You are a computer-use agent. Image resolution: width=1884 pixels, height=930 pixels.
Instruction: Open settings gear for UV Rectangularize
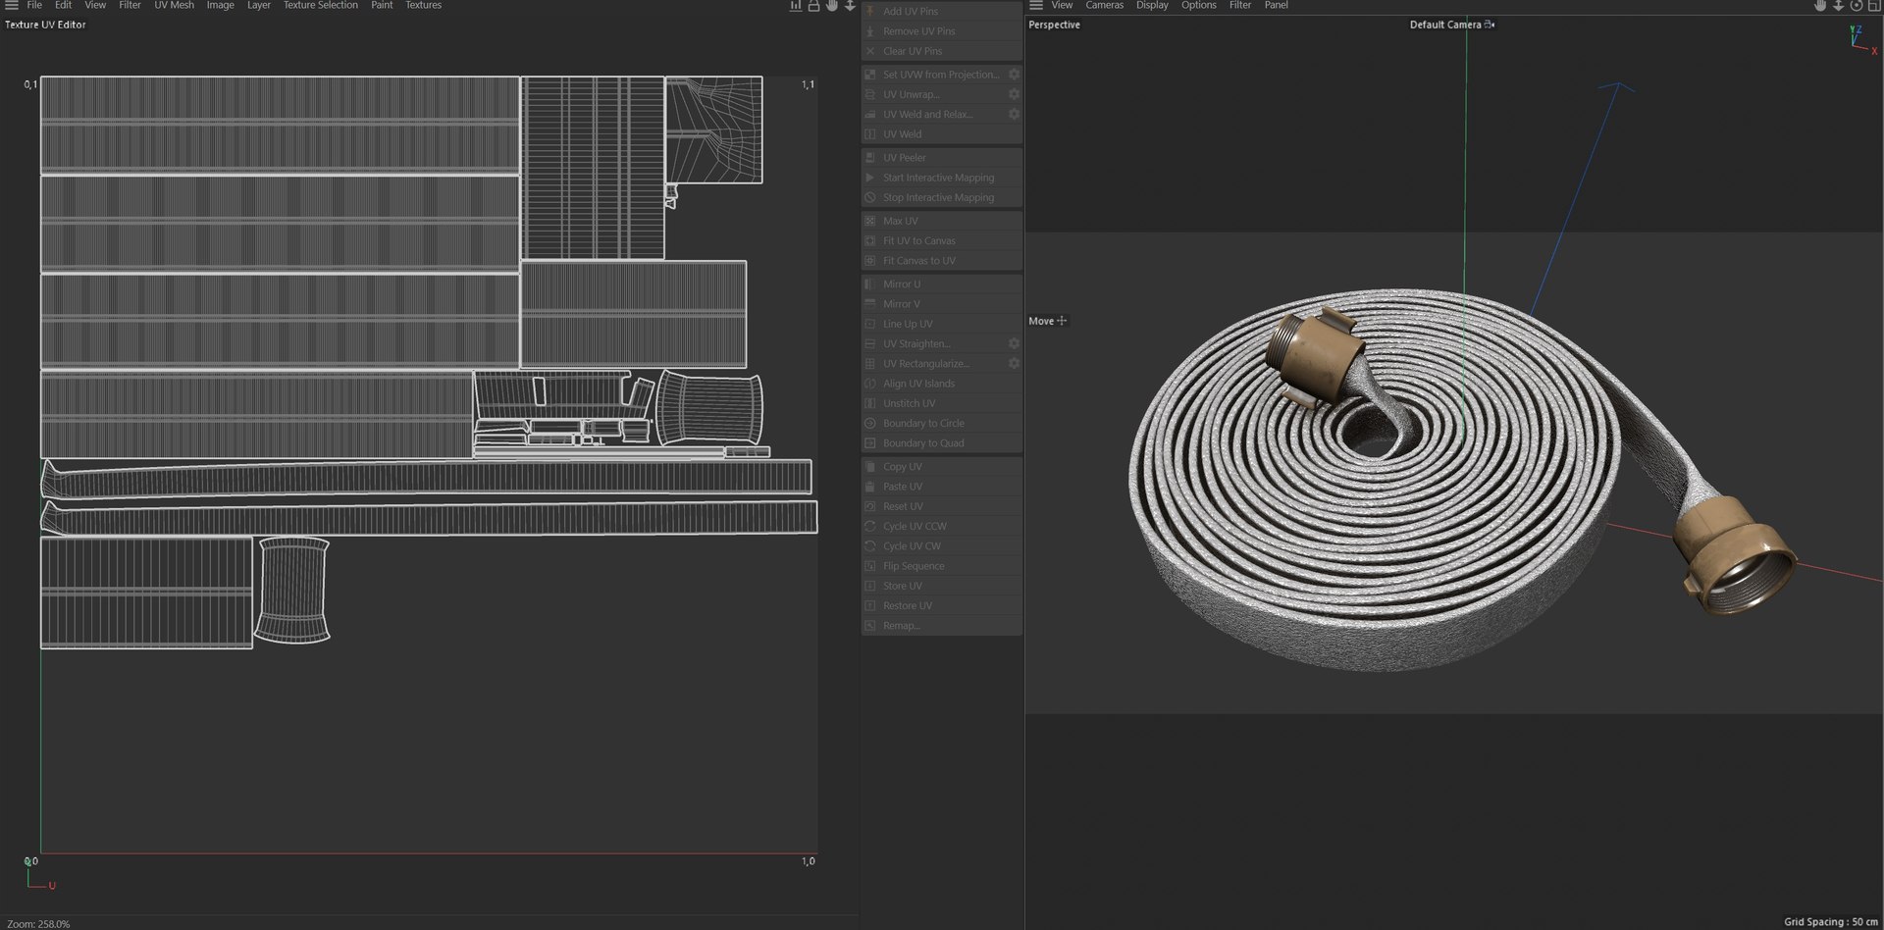pyautogui.click(x=1014, y=363)
